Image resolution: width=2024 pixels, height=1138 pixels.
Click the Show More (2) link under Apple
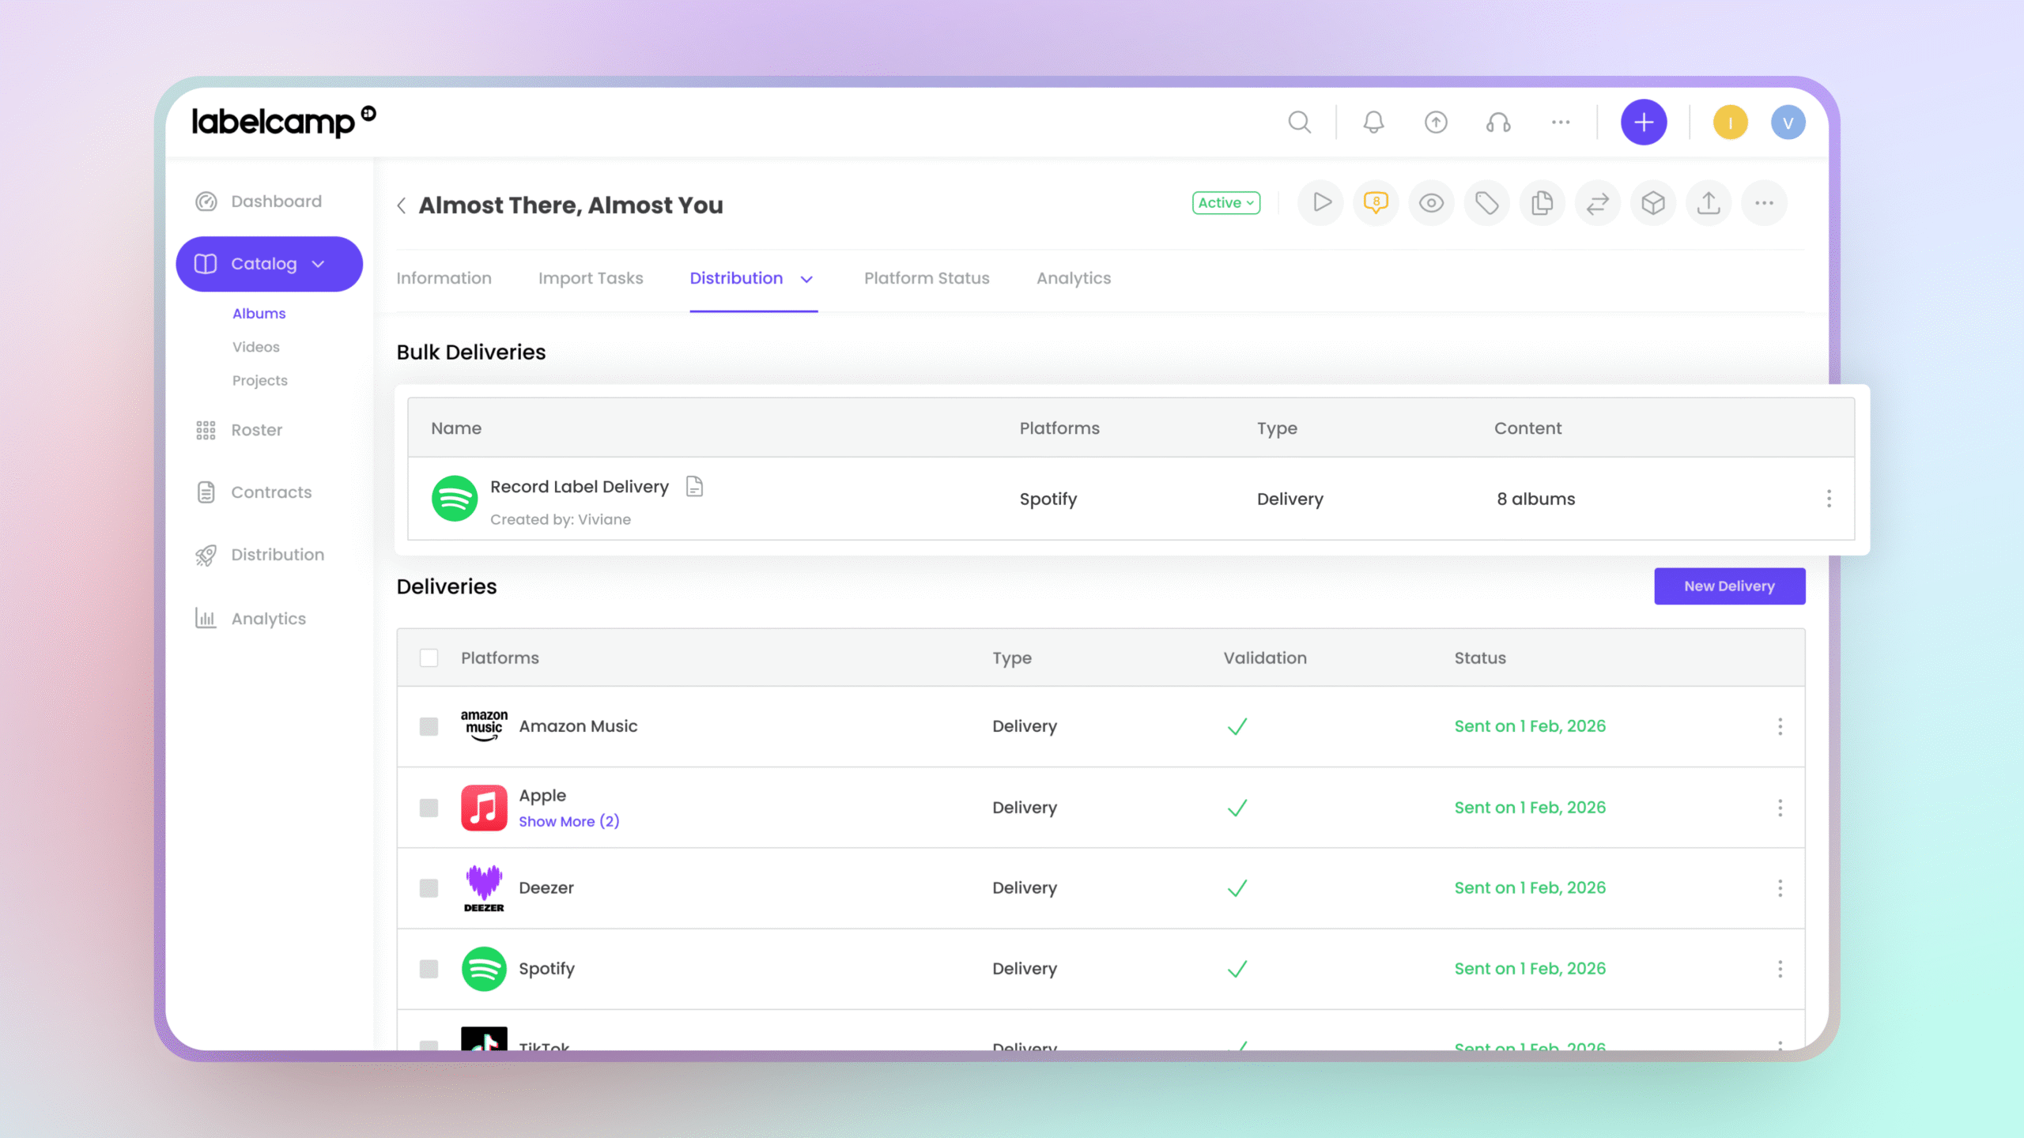coord(568,821)
